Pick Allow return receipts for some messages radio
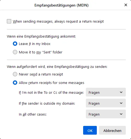This screenshot has height=139, width=131. tap(15, 83)
